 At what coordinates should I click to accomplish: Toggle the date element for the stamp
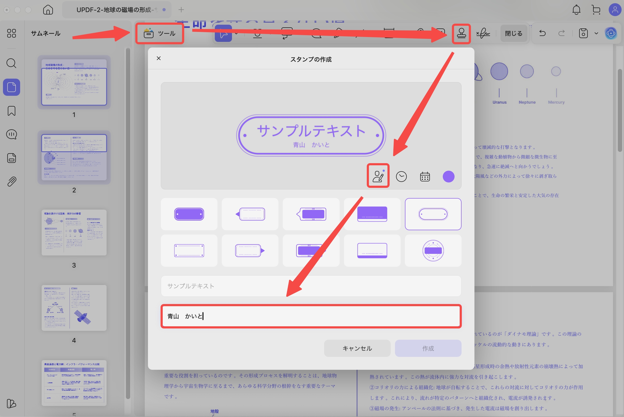tap(425, 176)
